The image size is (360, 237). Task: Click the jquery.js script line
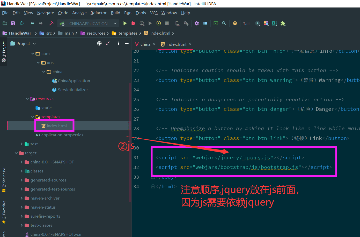[x=230, y=158]
